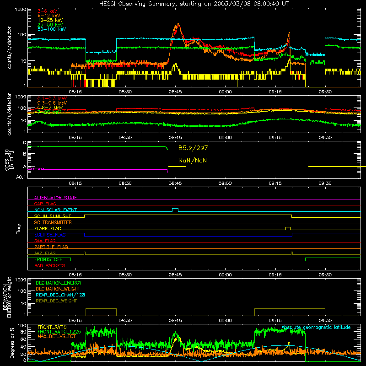Select the PARTICLE_FLAG label

click(x=51, y=247)
